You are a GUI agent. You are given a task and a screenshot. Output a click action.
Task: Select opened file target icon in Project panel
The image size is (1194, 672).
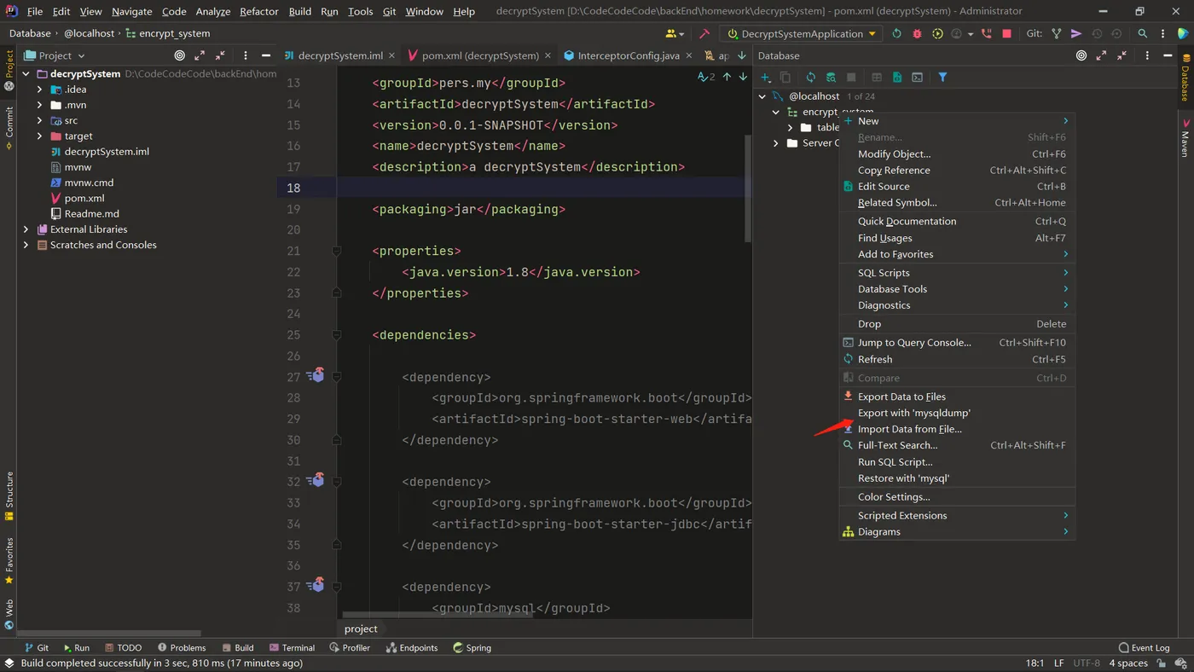click(x=179, y=55)
